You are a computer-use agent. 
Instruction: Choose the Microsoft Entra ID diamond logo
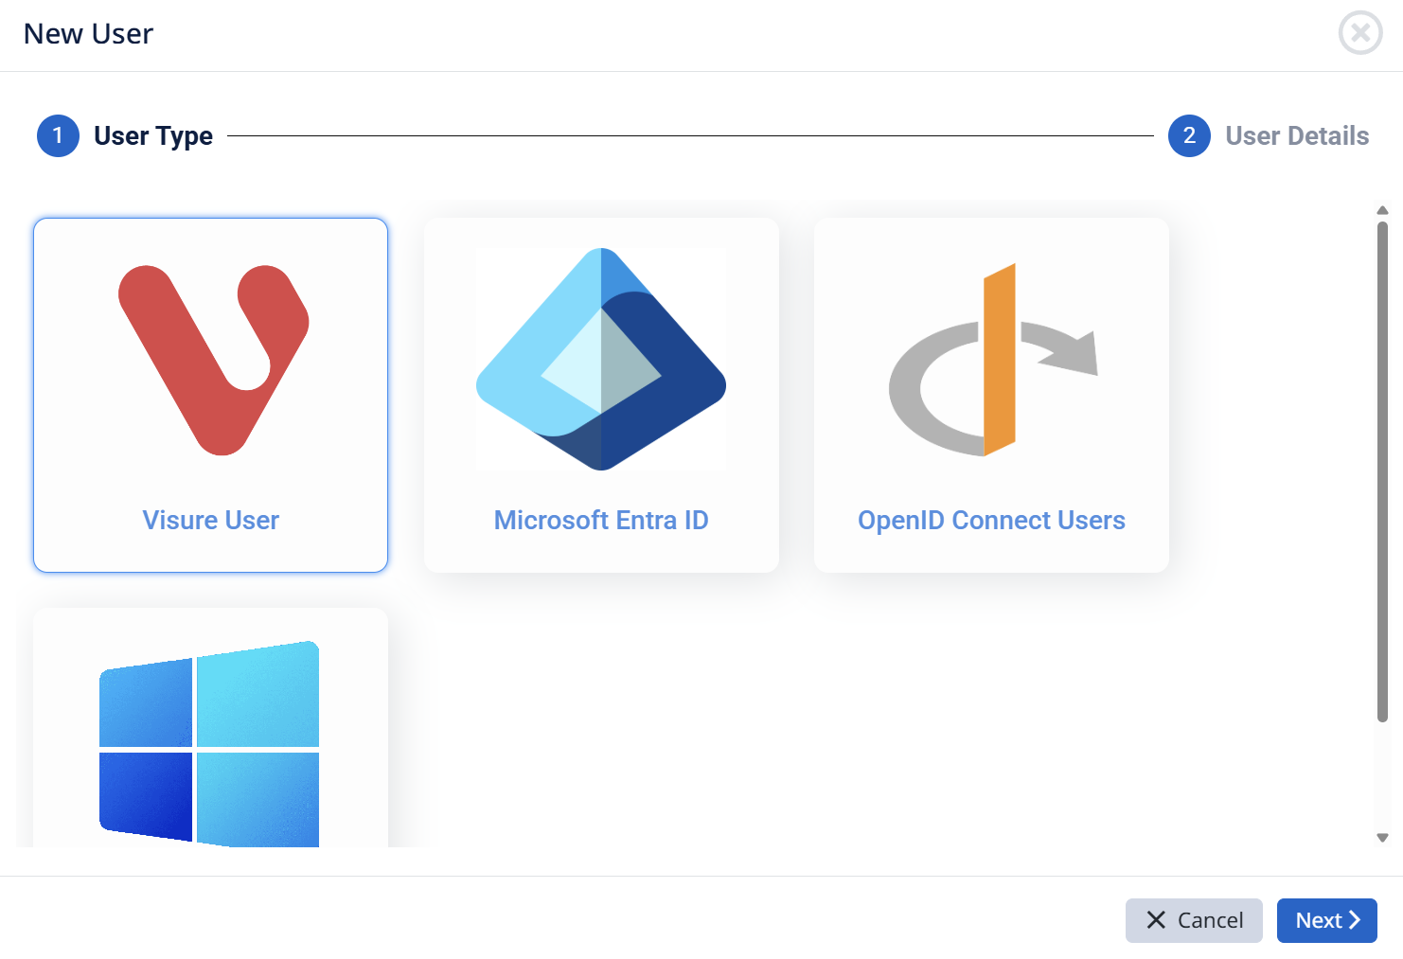click(601, 359)
